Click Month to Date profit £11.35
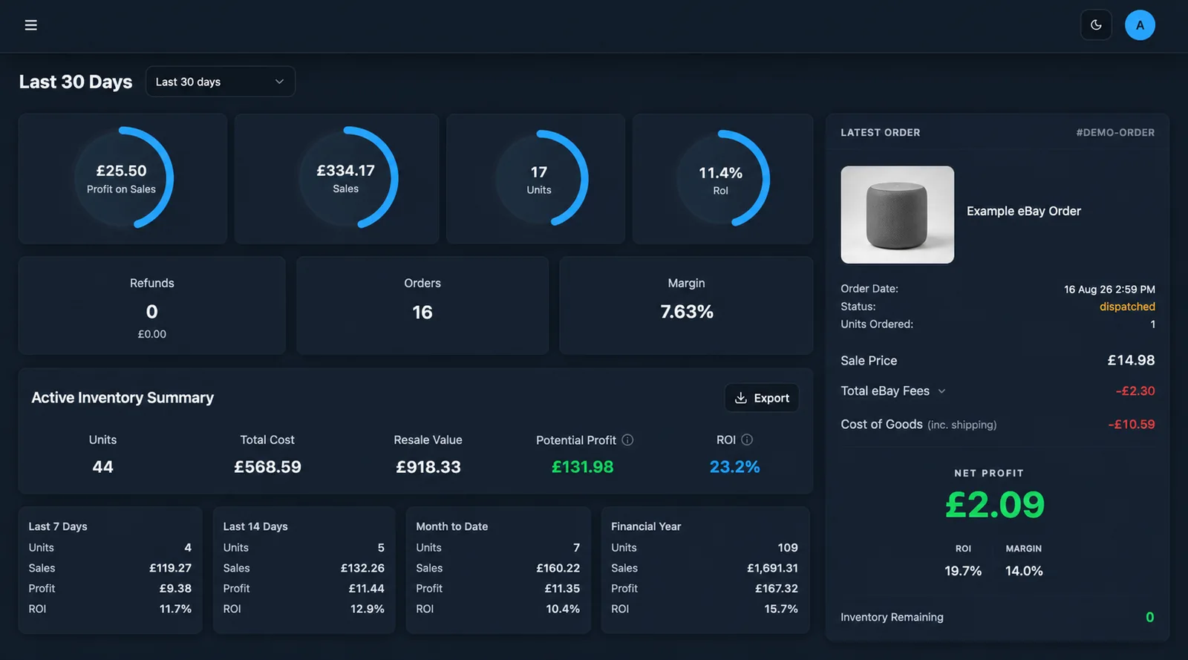The image size is (1188, 660). pyautogui.click(x=562, y=589)
